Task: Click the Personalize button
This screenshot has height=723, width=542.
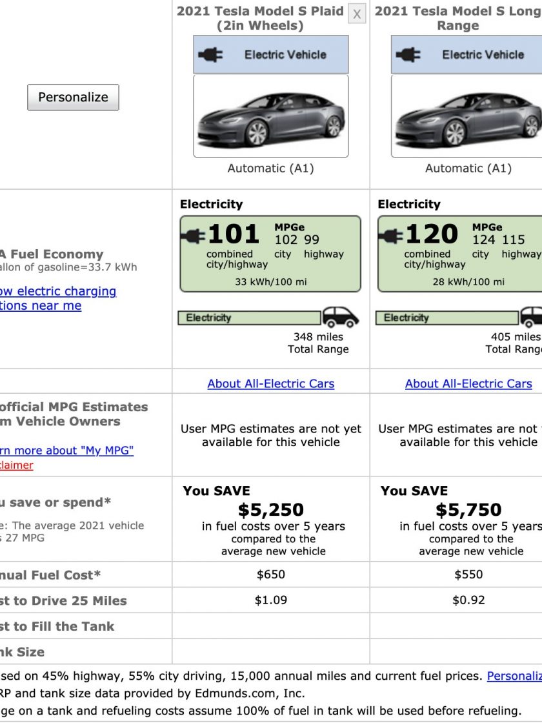Action: coord(74,97)
